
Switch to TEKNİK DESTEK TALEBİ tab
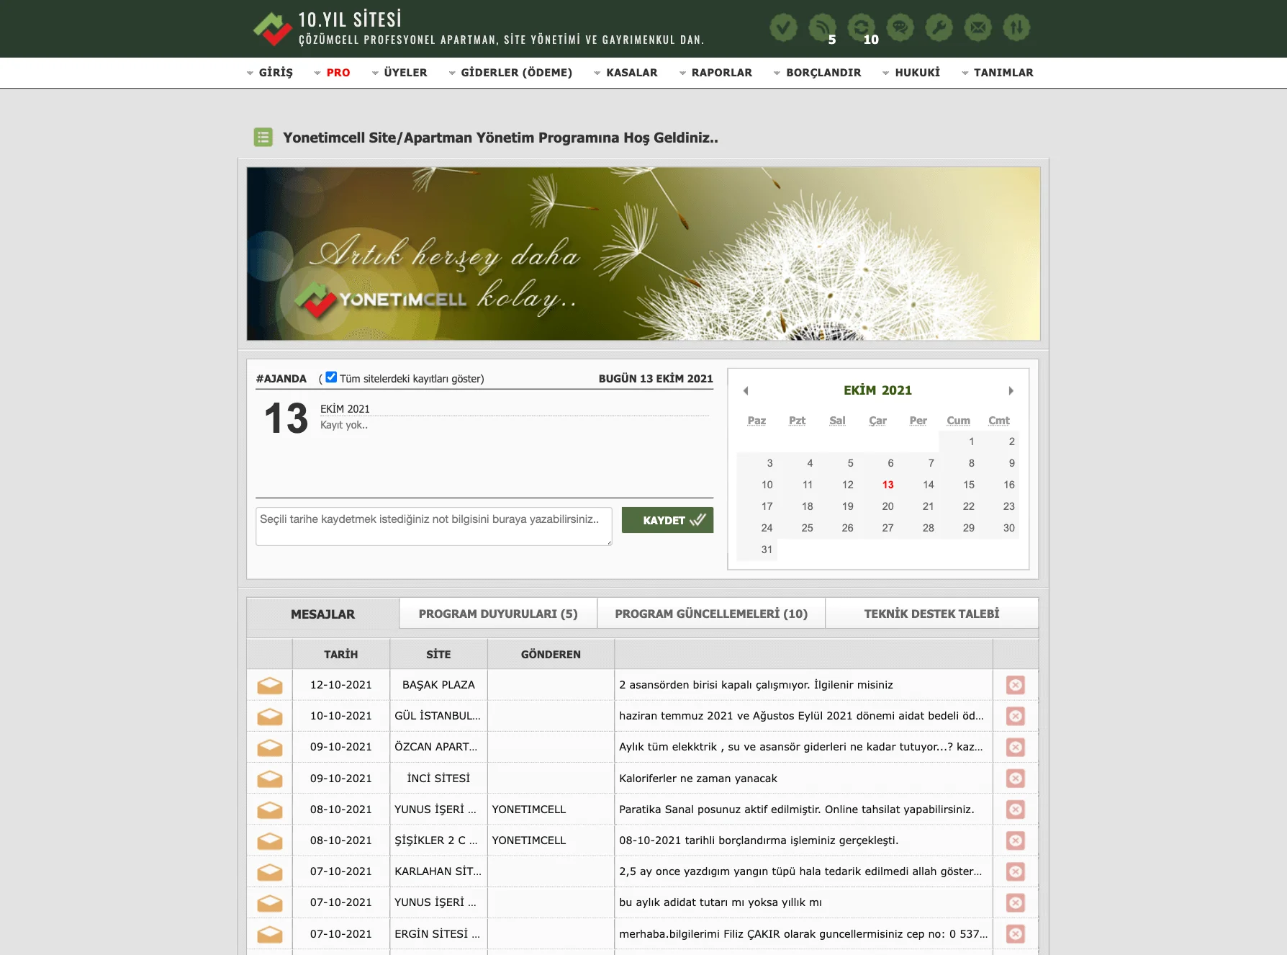(931, 614)
